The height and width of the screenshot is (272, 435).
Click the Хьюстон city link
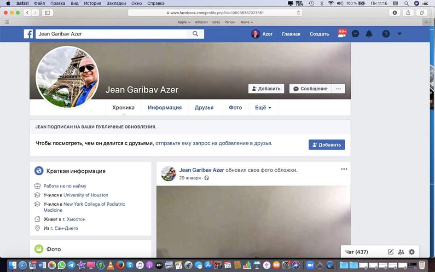[76, 219]
